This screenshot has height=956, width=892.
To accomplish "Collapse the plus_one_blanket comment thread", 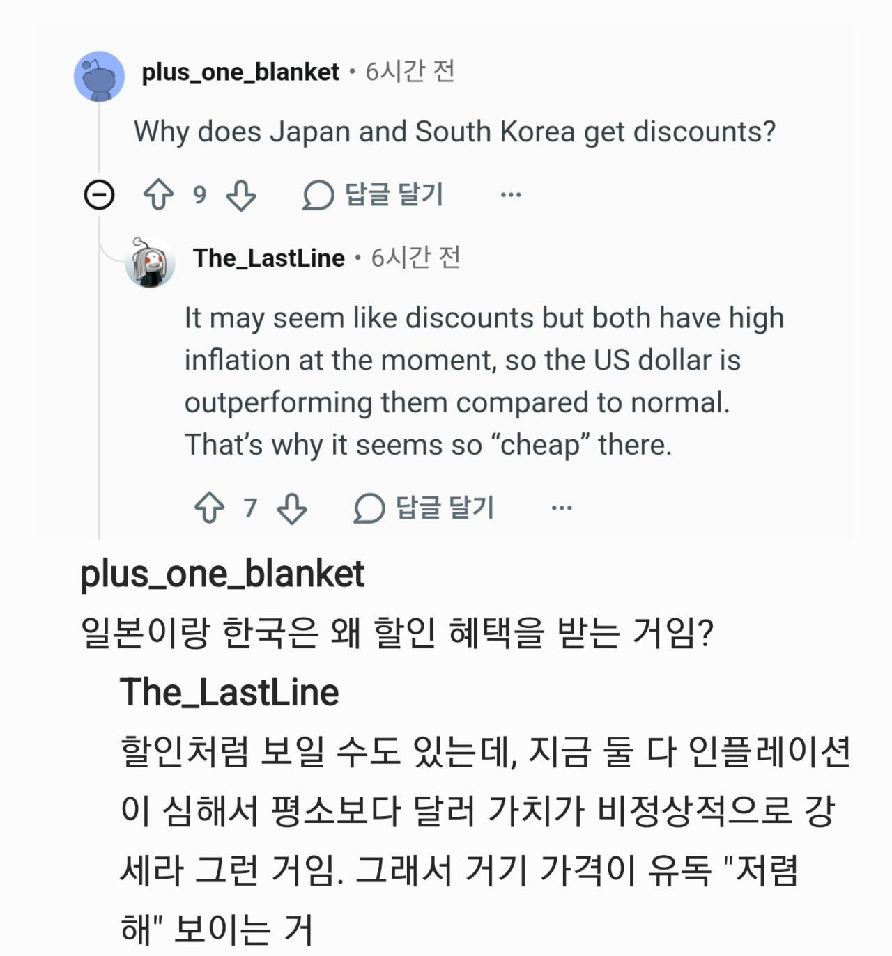I will tap(99, 194).
